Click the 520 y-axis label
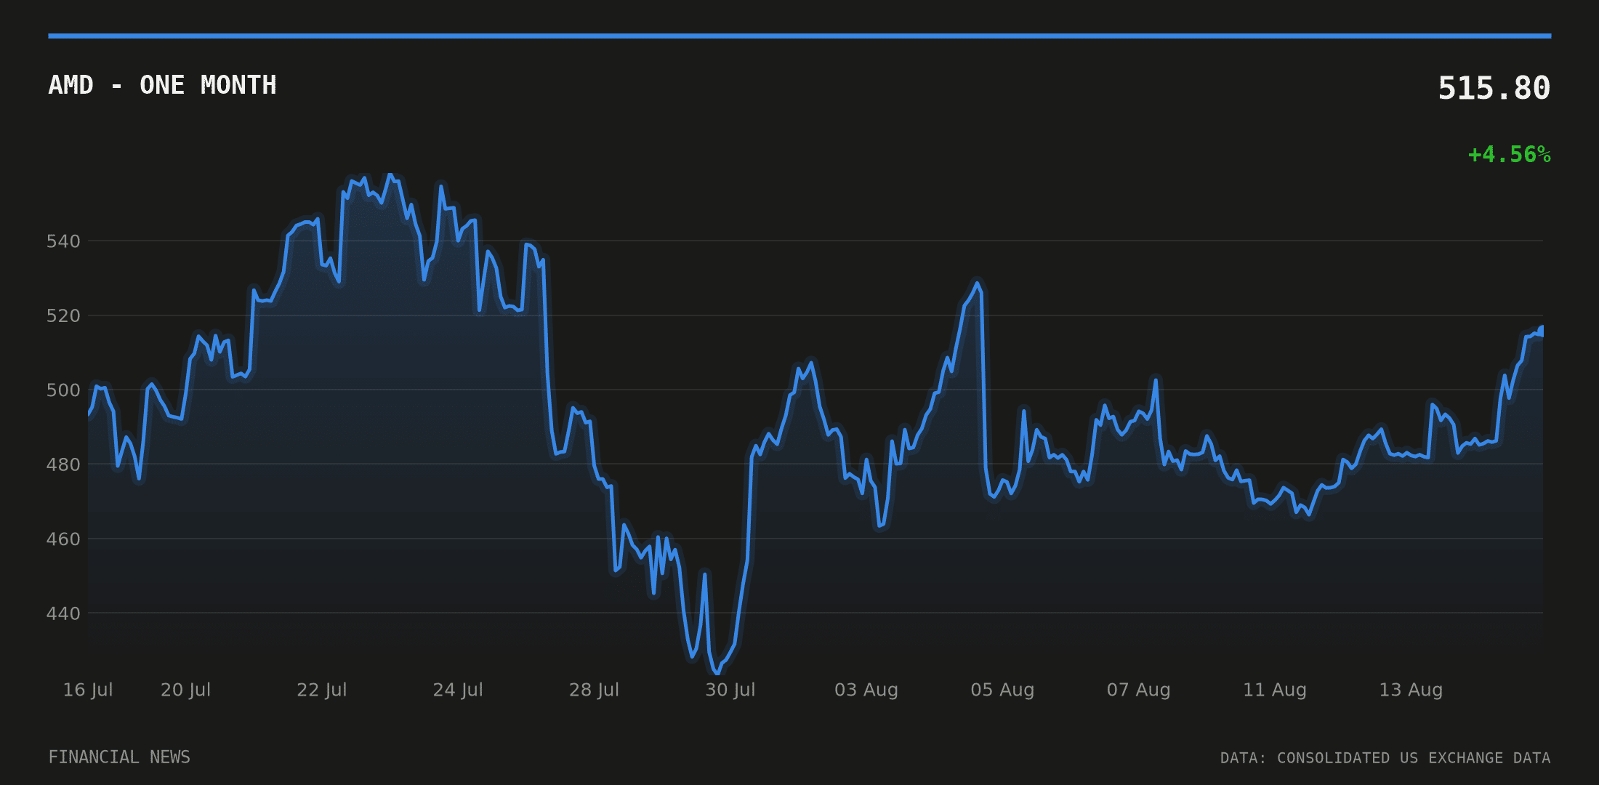 coord(63,315)
